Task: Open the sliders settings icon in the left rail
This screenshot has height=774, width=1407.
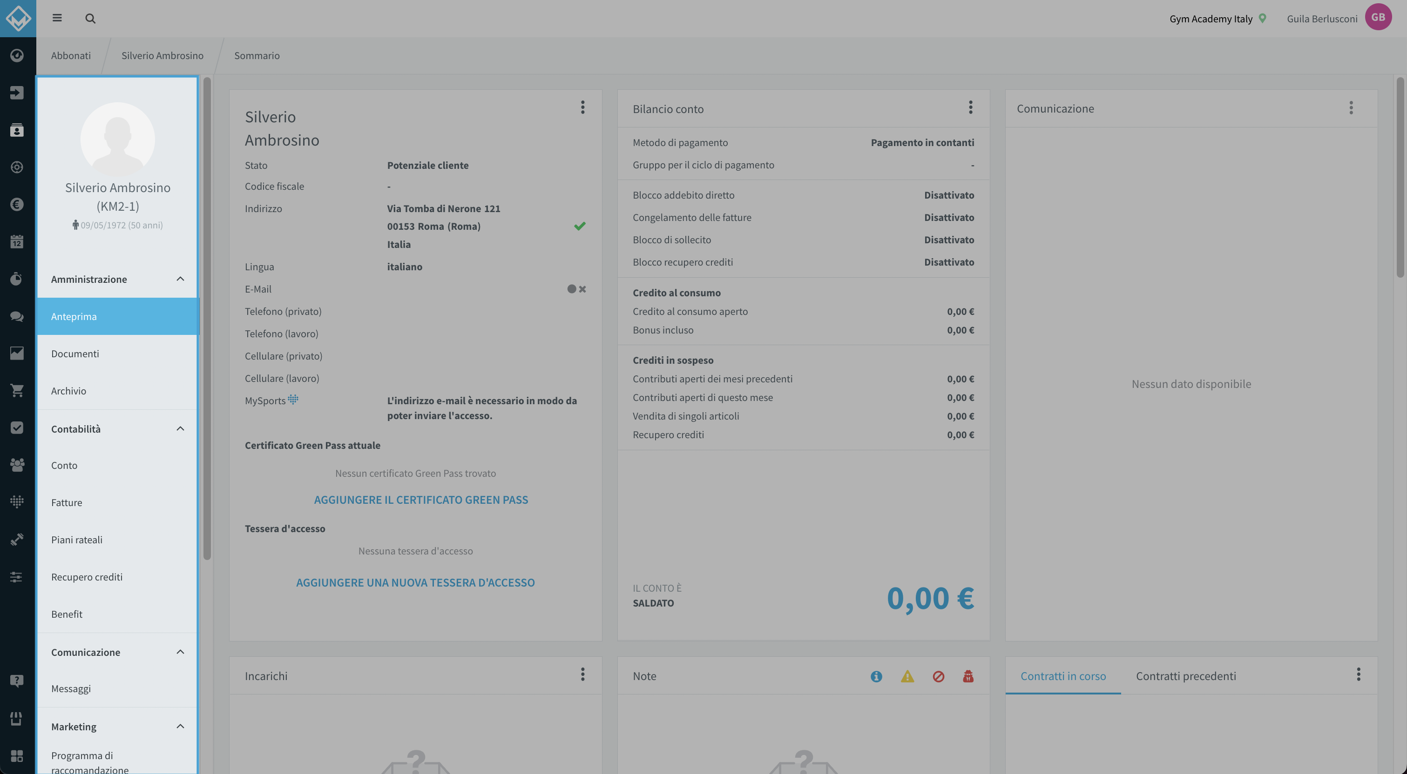Action: pyautogui.click(x=17, y=576)
